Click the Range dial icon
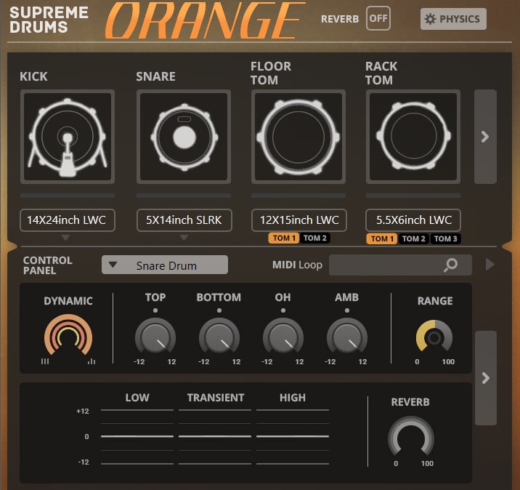 tap(434, 337)
